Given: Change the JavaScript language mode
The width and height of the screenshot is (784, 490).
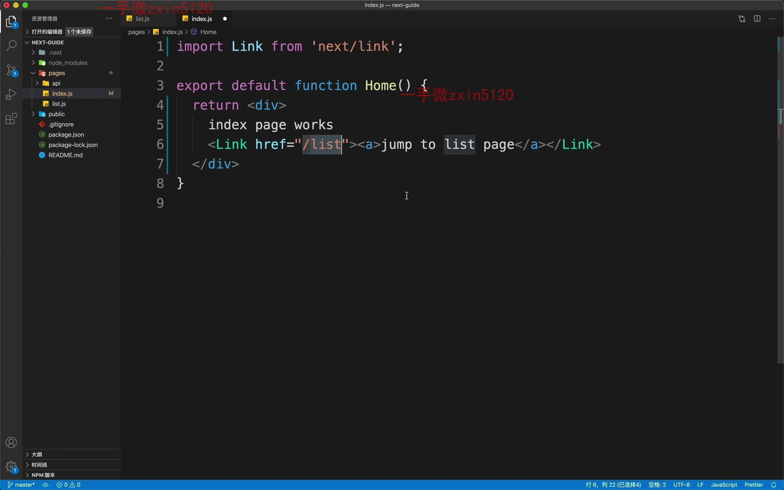Looking at the screenshot, I should pyautogui.click(x=724, y=485).
